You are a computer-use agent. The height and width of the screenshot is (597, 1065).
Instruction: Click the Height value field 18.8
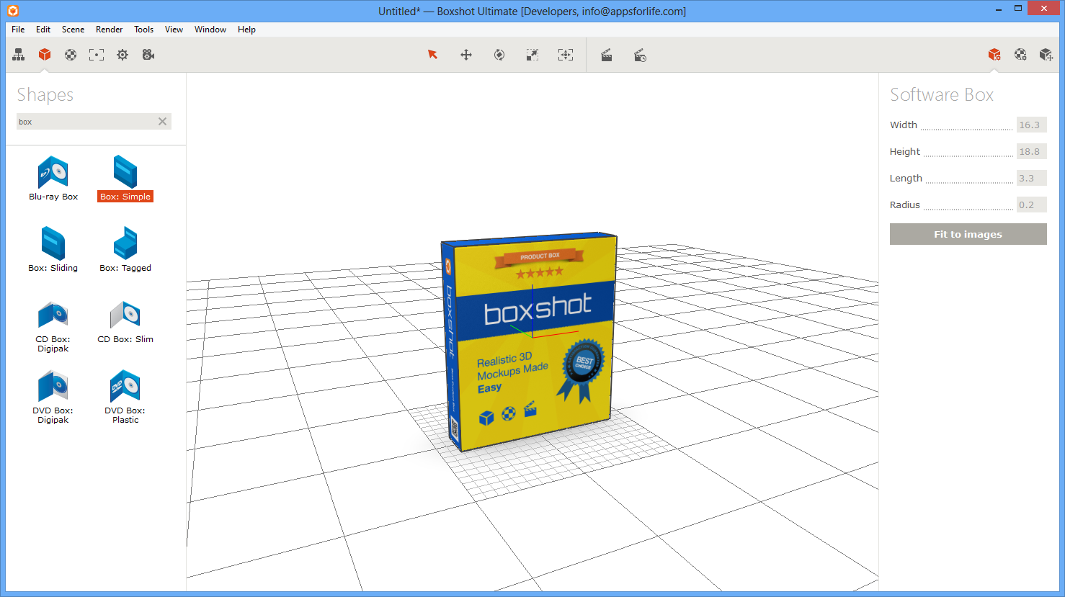click(x=1031, y=151)
